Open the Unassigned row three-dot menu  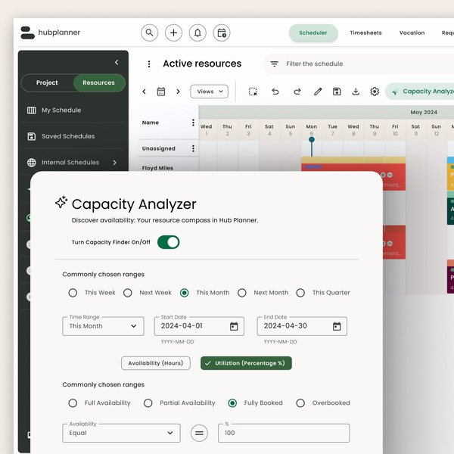193,148
